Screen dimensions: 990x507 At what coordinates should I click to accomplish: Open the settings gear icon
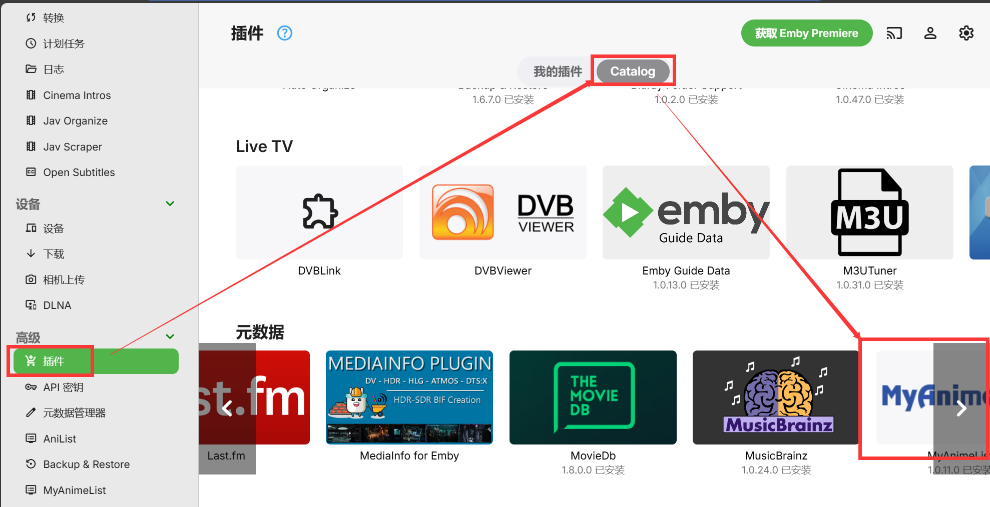coord(966,33)
